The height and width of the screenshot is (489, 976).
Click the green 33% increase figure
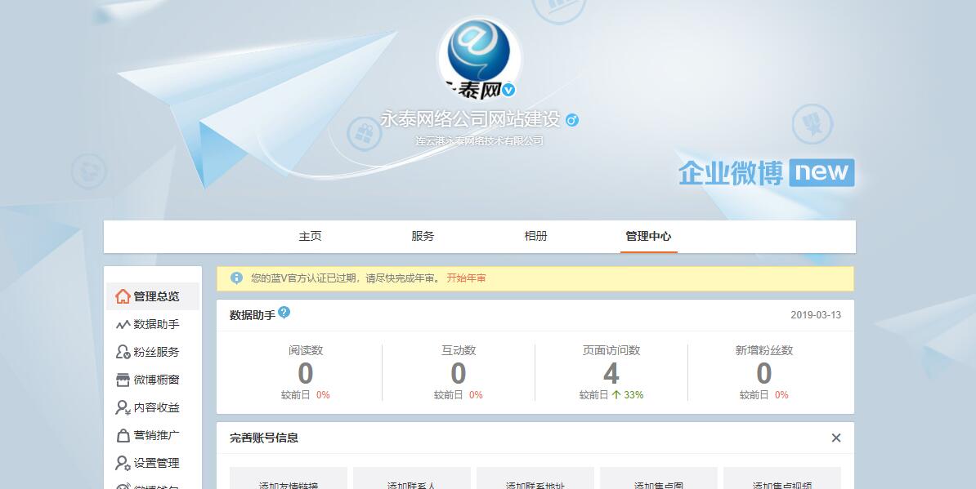click(634, 395)
